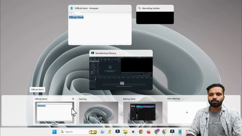Launch CapCut from the taskbar
The height and width of the screenshot is (136, 242).
pos(133,132)
